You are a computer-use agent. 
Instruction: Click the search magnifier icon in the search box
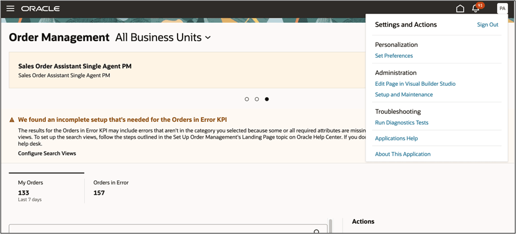coord(317,231)
